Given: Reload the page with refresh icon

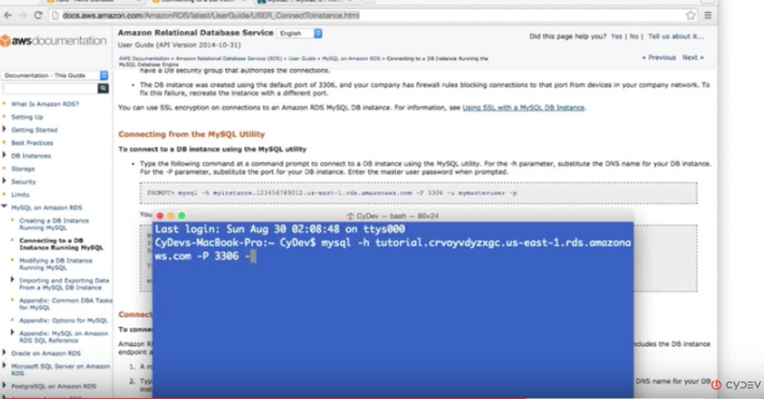Looking at the screenshot, I should [x=38, y=15].
